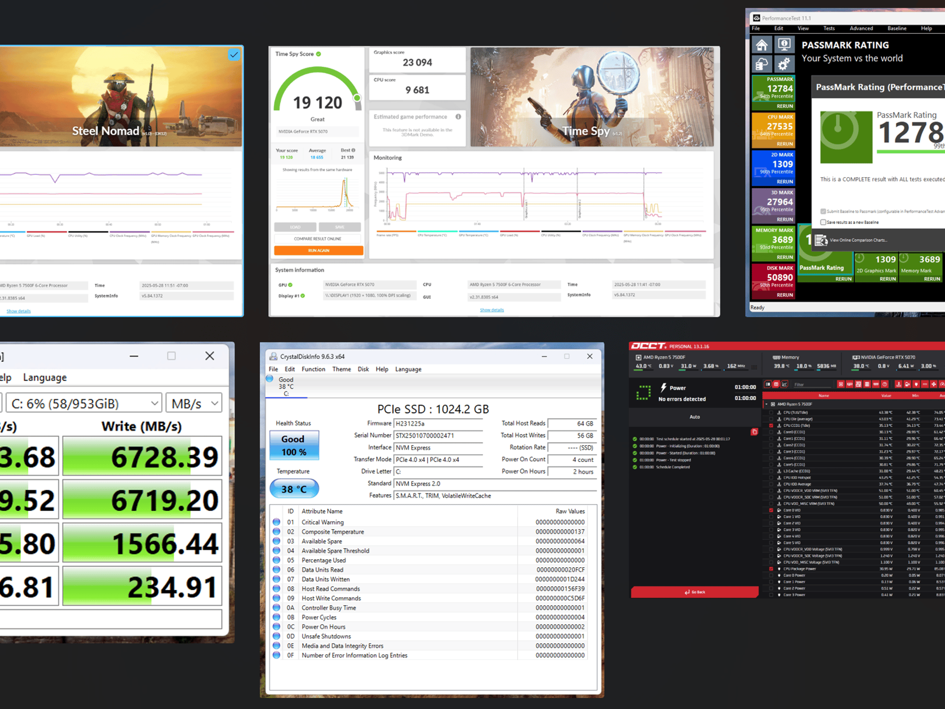Screen dimensions: 945x709
Task: Open PerformanceTest Tests menu
Action: [829, 28]
